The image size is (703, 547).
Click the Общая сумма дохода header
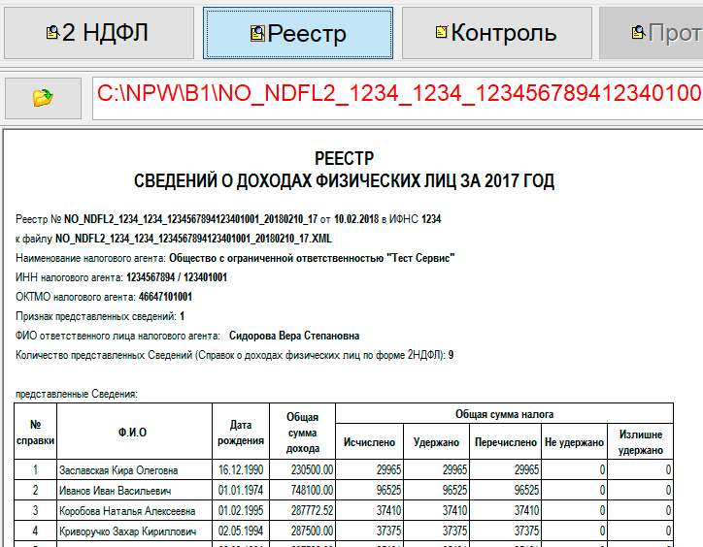(x=303, y=433)
